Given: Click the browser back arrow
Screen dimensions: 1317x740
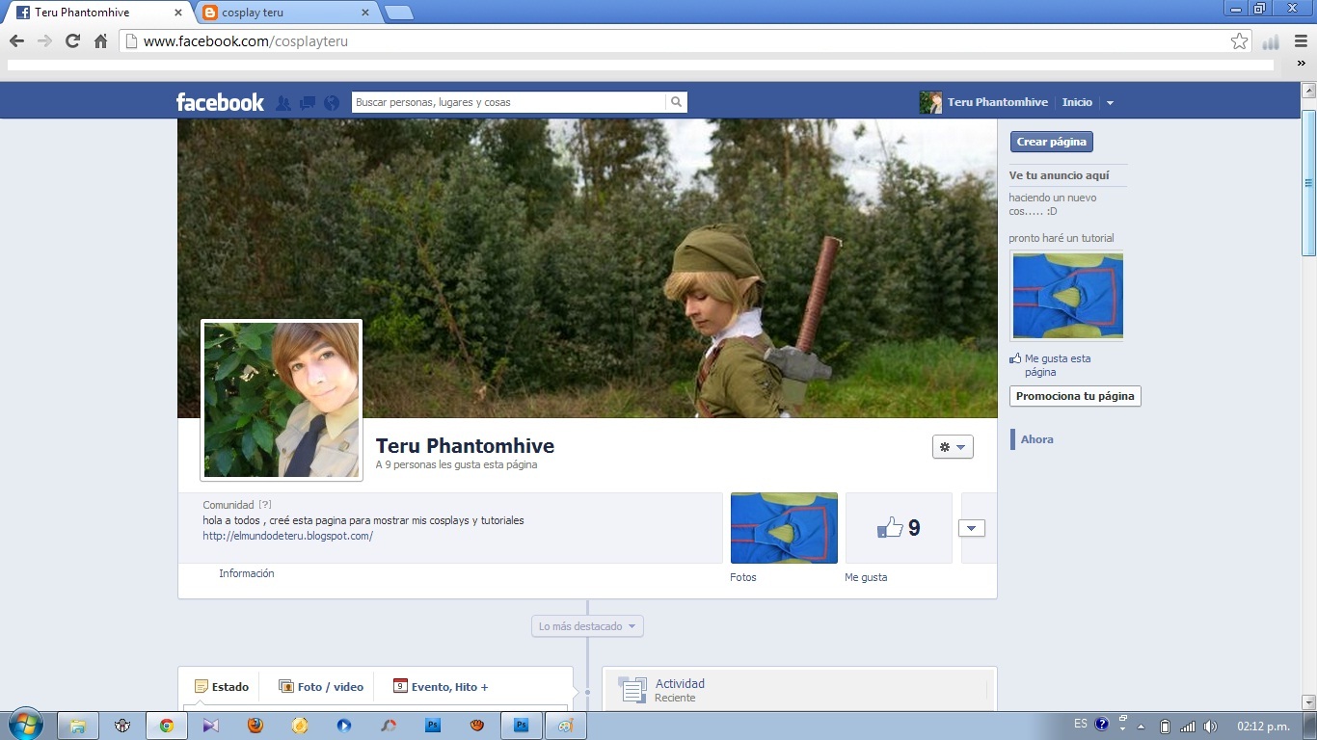Looking at the screenshot, I should tap(16, 41).
